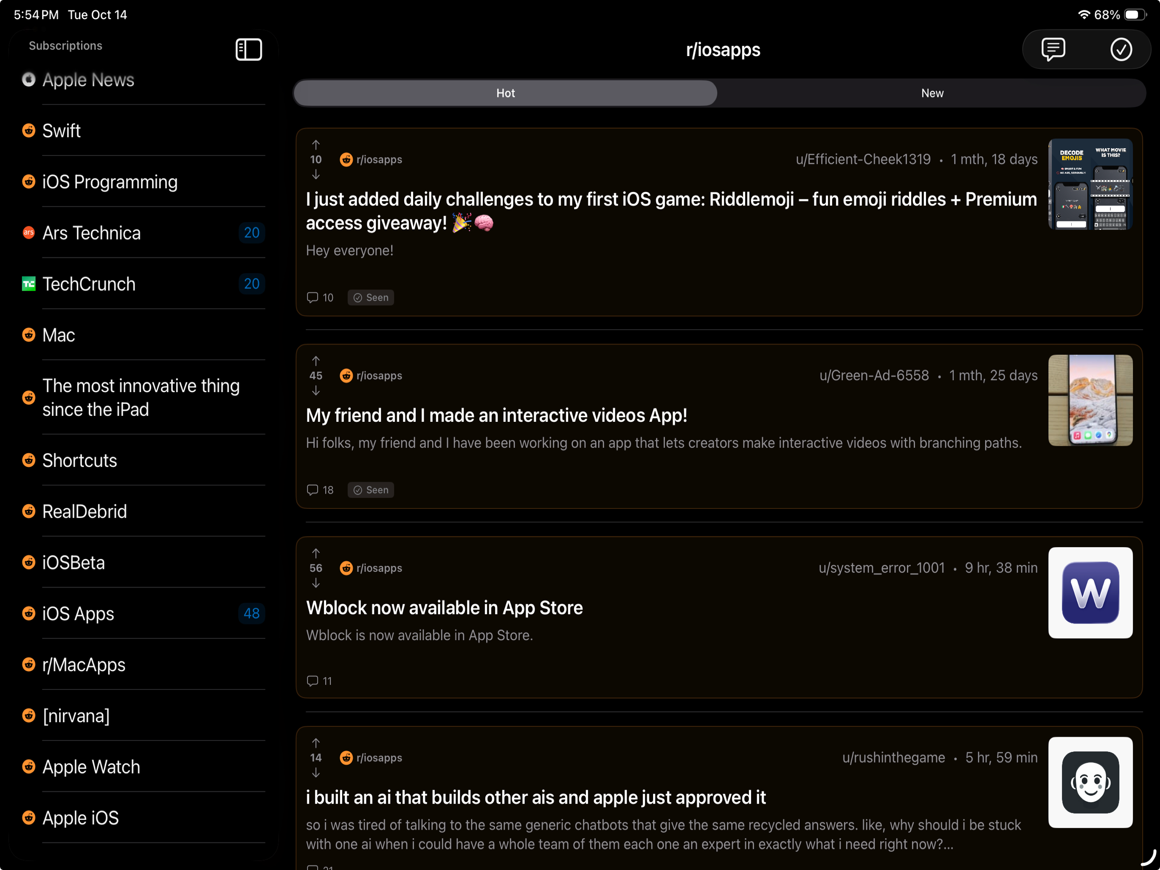Tap the Wi-Fi status icon
Image resolution: width=1160 pixels, height=870 pixels.
1084,15
